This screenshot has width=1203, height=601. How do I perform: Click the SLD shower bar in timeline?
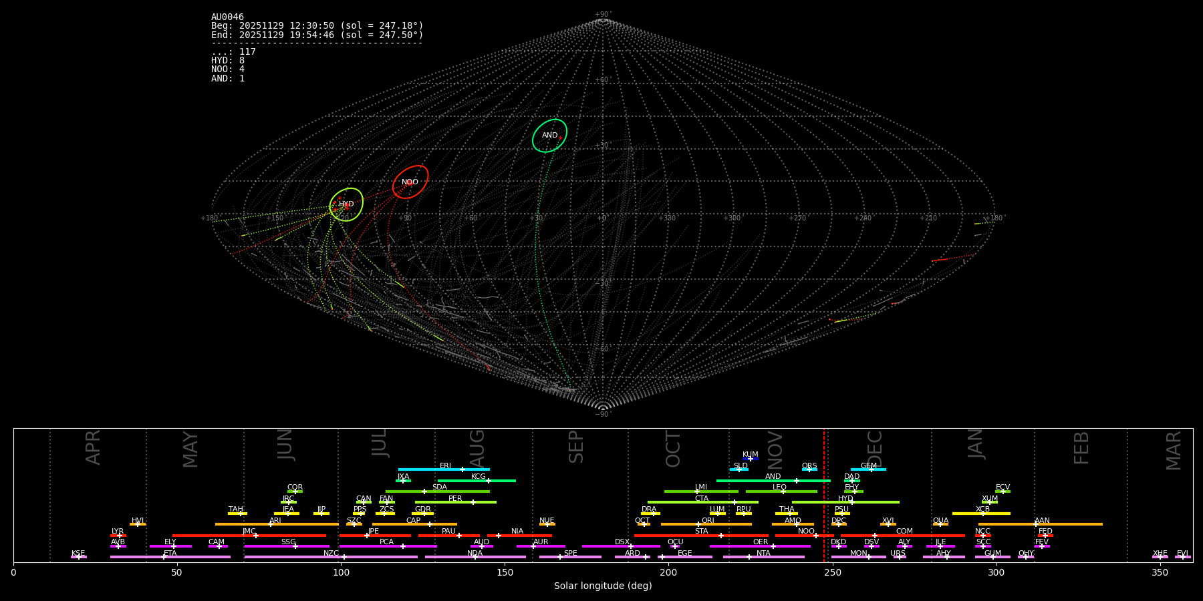pos(739,469)
